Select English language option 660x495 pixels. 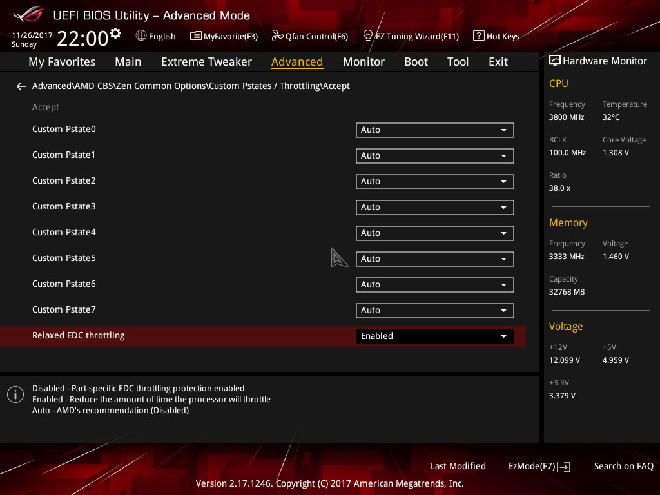(162, 37)
